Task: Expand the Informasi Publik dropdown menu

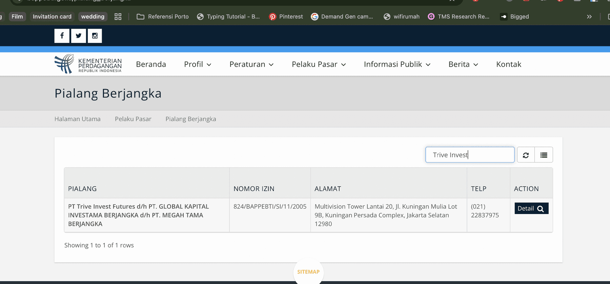Action: [397, 64]
